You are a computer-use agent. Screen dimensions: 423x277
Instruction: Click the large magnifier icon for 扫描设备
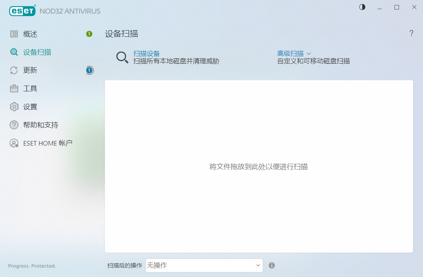[122, 57]
